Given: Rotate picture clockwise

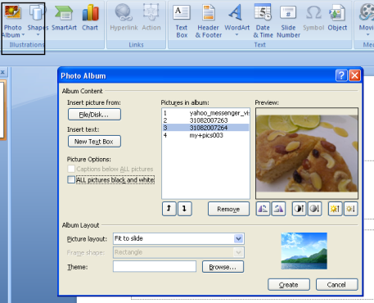Looking at the screenshot, I should (278, 209).
